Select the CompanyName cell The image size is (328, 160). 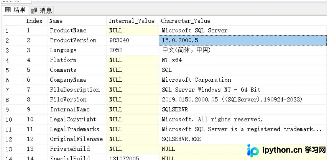(77, 80)
